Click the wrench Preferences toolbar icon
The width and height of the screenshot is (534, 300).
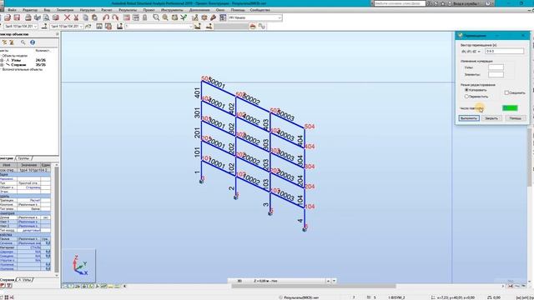pyautogui.click(x=214, y=17)
